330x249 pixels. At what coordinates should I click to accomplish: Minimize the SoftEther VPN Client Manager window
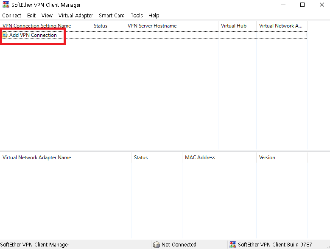pyautogui.click(x=283, y=5)
